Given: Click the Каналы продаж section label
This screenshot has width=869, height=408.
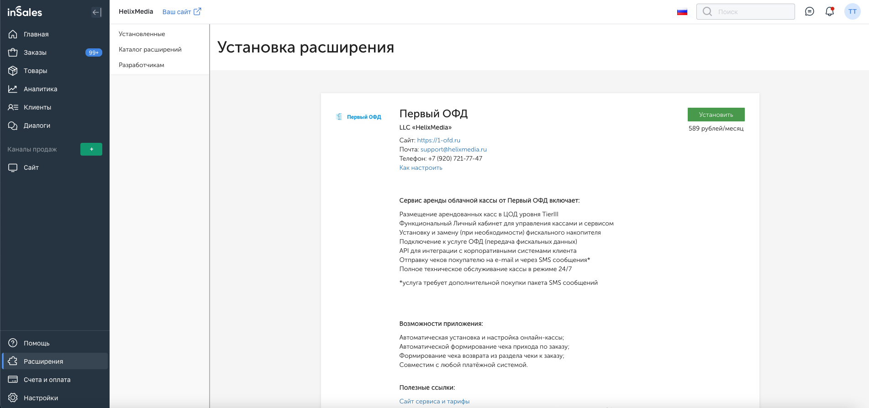Looking at the screenshot, I should pos(32,149).
